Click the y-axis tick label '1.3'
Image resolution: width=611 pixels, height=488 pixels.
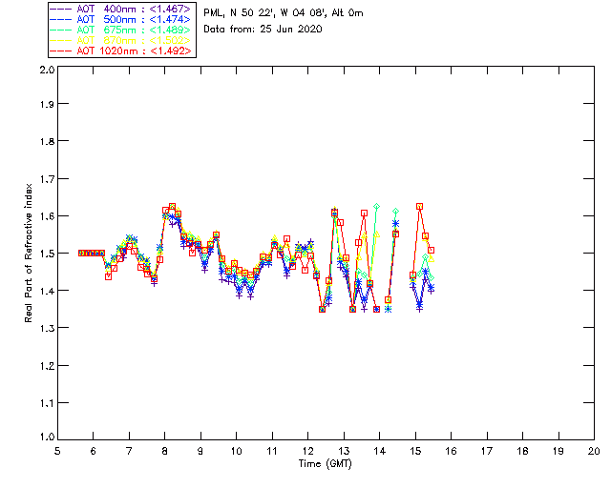point(47,329)
